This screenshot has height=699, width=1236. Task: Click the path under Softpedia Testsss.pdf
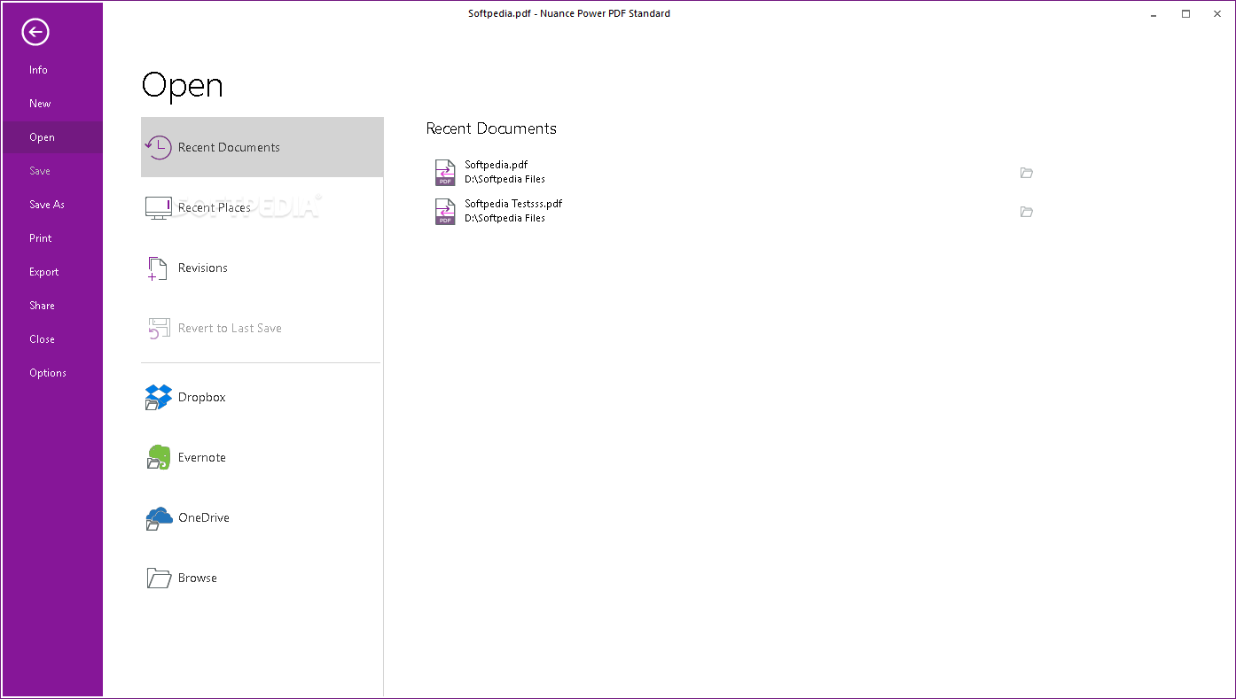click(505, 218)
